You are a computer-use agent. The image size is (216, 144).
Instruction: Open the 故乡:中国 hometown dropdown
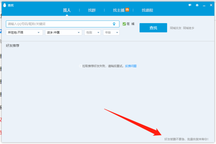pyautogui.click(x=63, y=33)
